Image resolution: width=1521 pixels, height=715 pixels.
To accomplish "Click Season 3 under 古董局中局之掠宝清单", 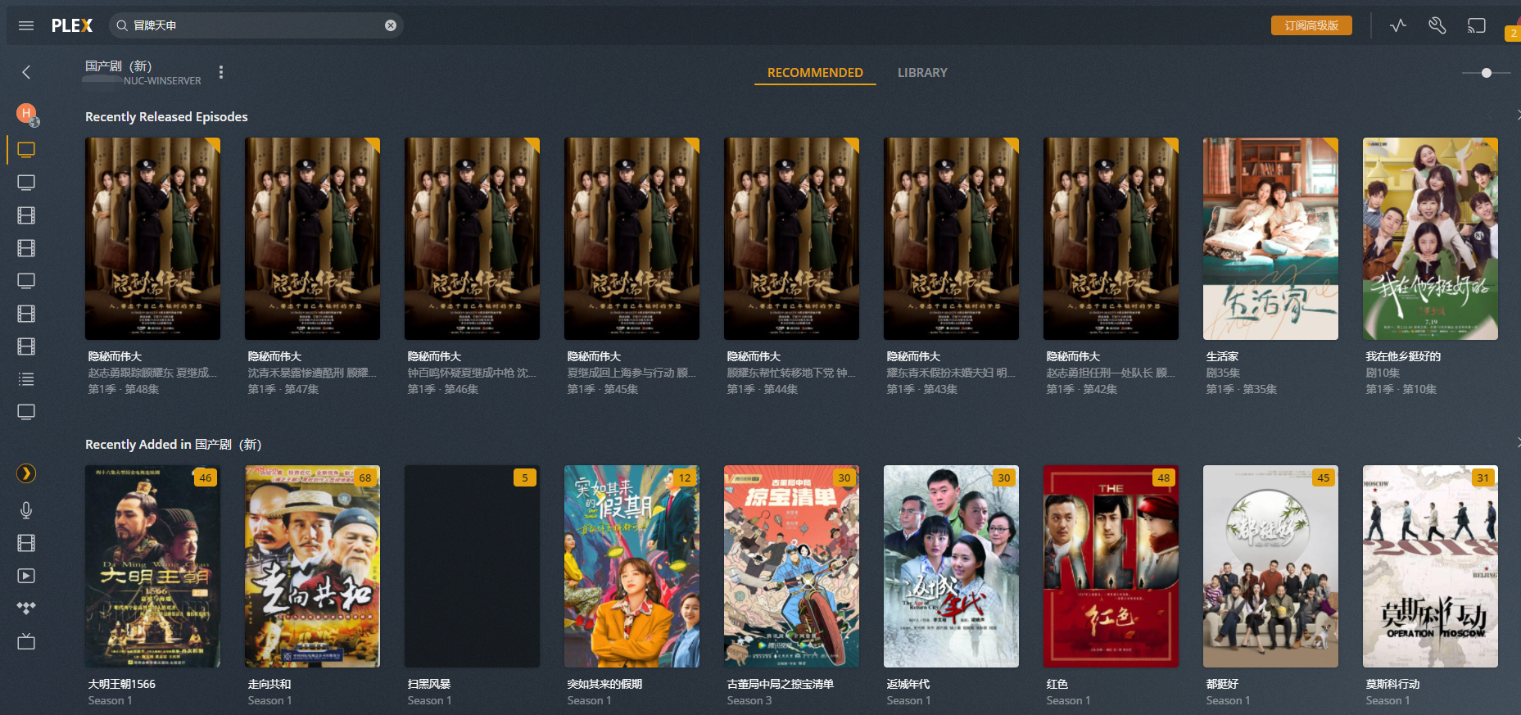I will pyautogui.click(x=749, y=700).
